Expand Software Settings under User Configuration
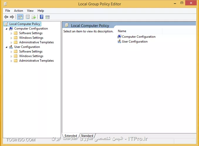Screen dimensions: 199x146 tap(11, 52)
